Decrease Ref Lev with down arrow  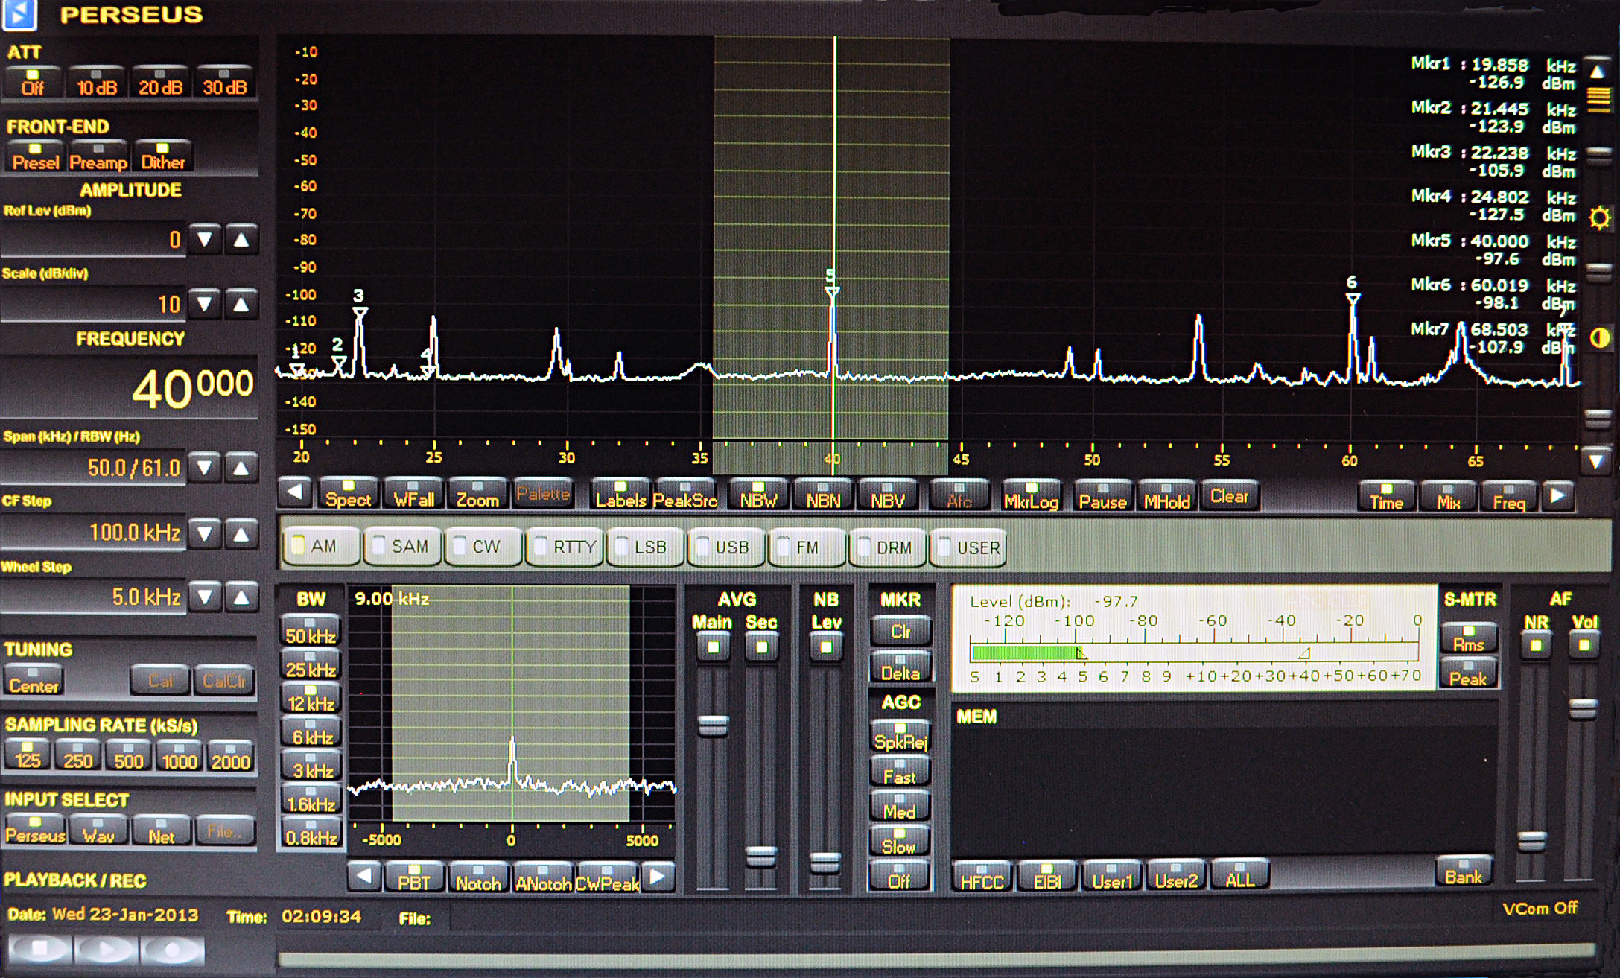205,240
